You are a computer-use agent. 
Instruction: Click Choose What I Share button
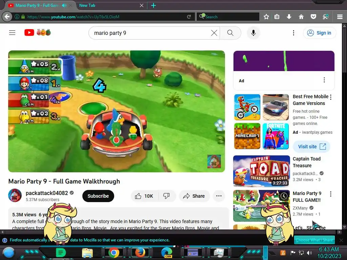pos(314,240)
